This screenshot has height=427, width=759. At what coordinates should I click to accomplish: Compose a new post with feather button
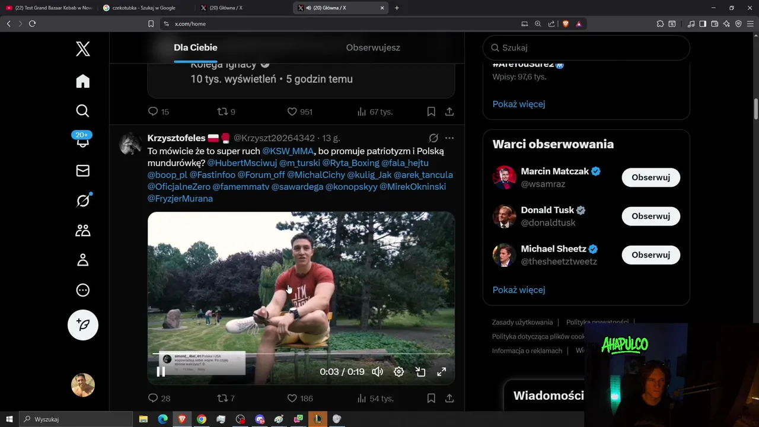pos(83,325)
